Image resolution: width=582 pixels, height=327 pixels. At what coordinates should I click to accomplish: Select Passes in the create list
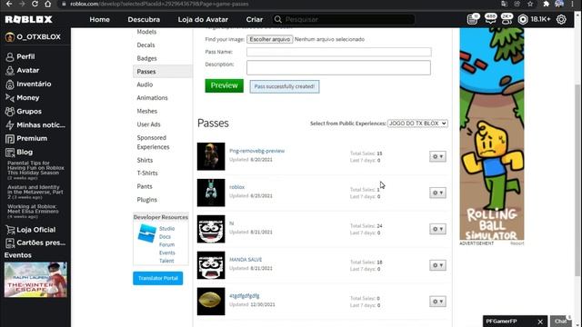[163, 71]
